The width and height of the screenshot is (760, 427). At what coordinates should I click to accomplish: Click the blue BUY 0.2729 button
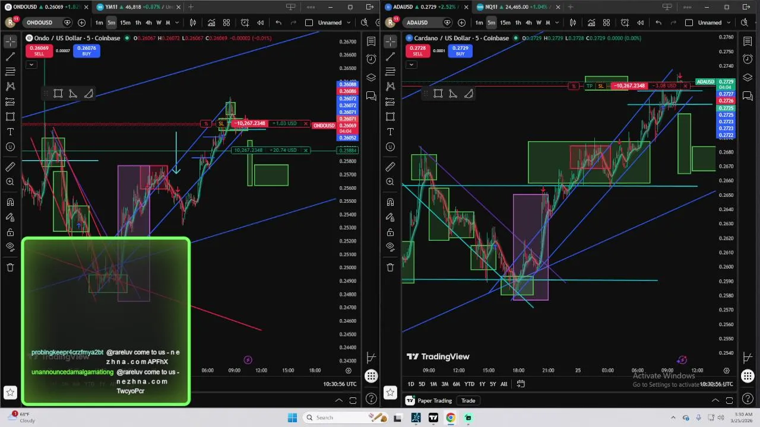[460, 51]
